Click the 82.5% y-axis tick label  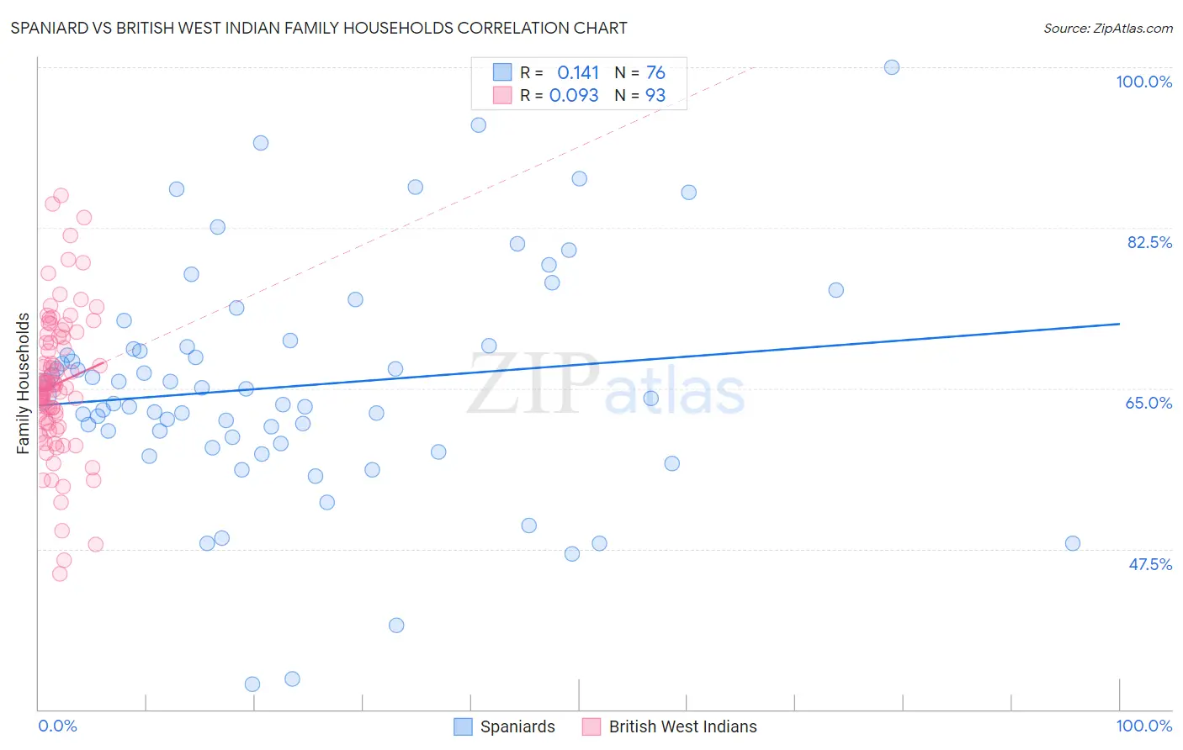pos(1149,242)
